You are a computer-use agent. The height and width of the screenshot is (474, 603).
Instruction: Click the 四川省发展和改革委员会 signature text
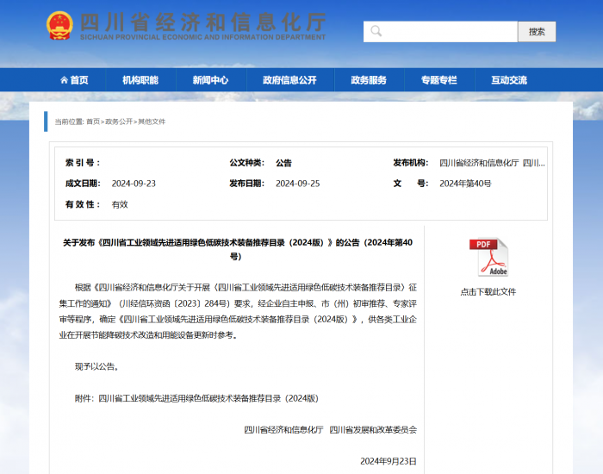(373, 430)
